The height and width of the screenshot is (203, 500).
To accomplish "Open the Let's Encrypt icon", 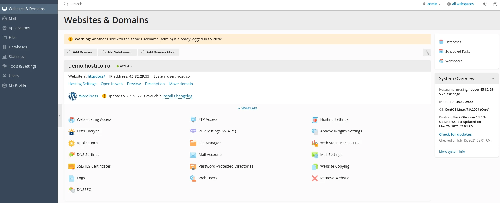I will coord(71,131).
